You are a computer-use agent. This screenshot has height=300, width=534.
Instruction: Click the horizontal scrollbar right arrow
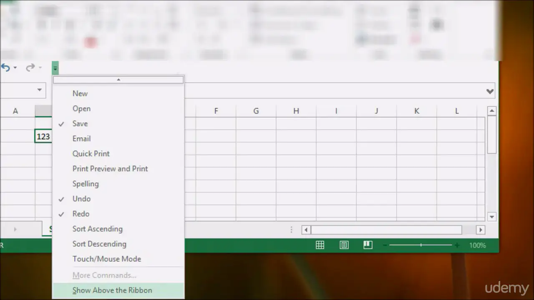(481, 230)
